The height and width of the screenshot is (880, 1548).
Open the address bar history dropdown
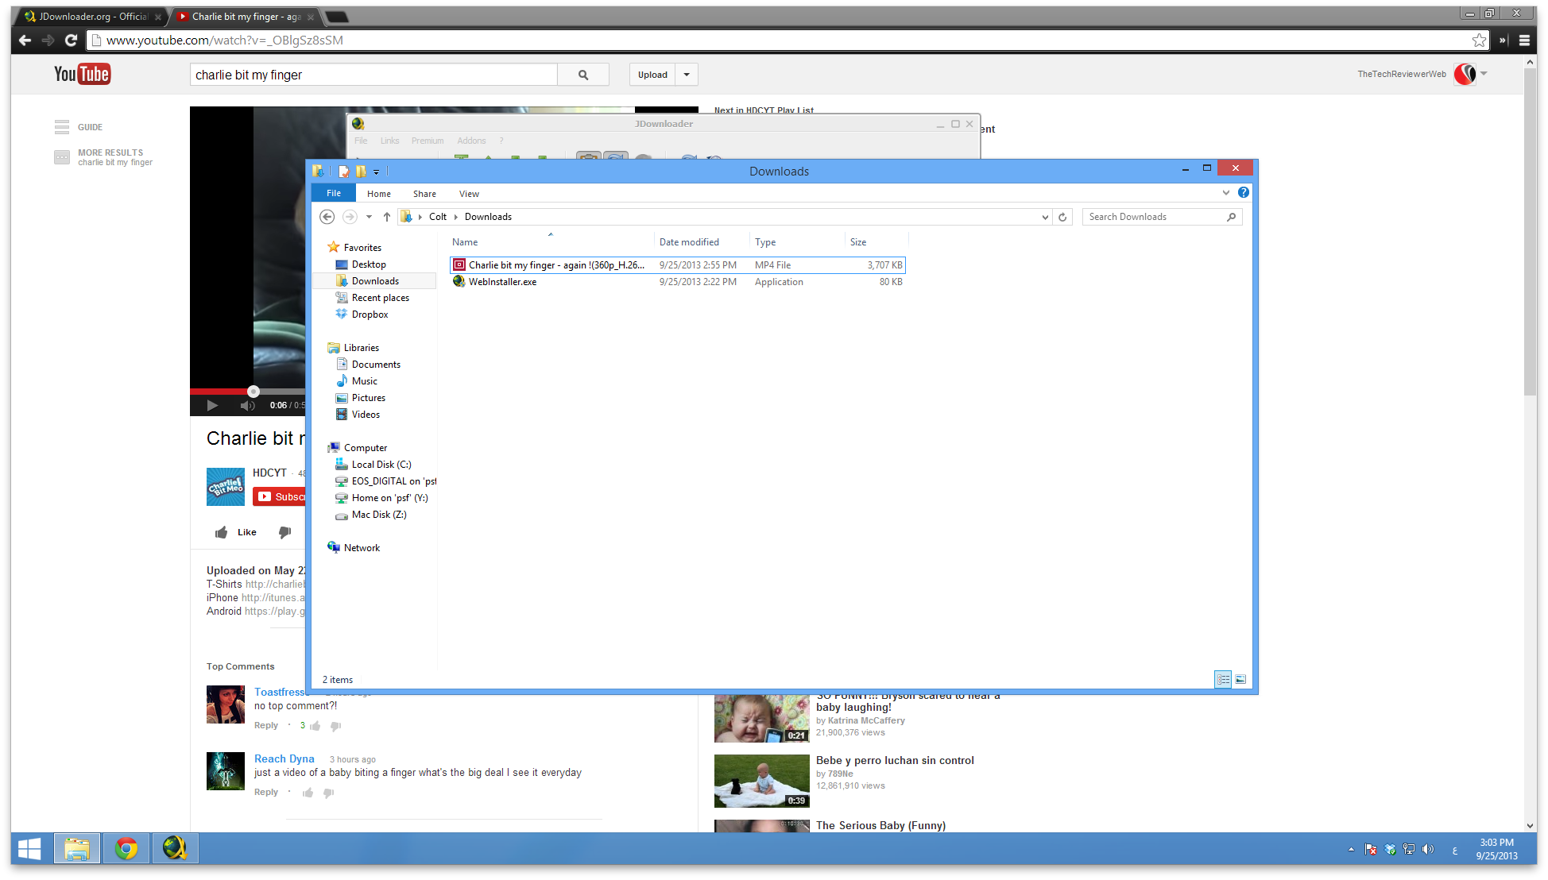[1045, 216]
